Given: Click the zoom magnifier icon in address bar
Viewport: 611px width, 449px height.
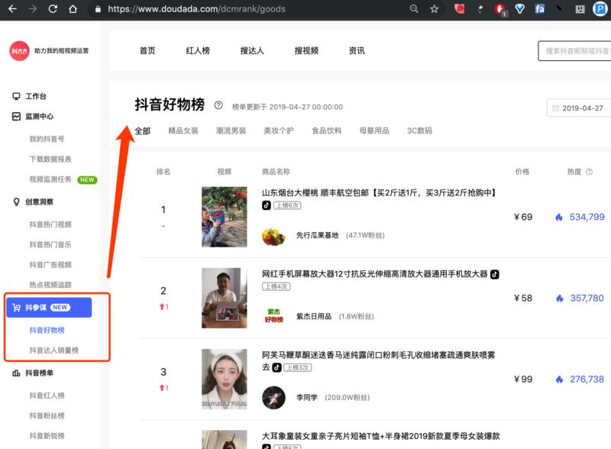Looking at the screenshot, I should 414,8.
